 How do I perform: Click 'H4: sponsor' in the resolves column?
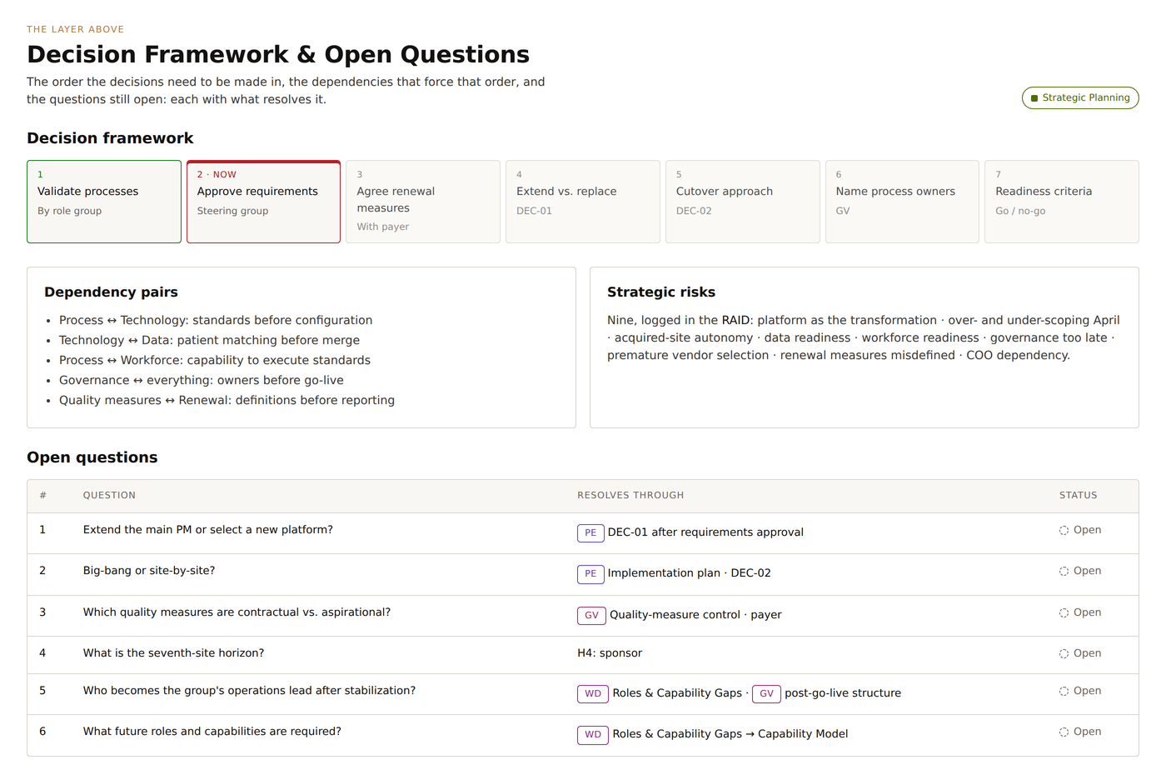tap(610, 653)
